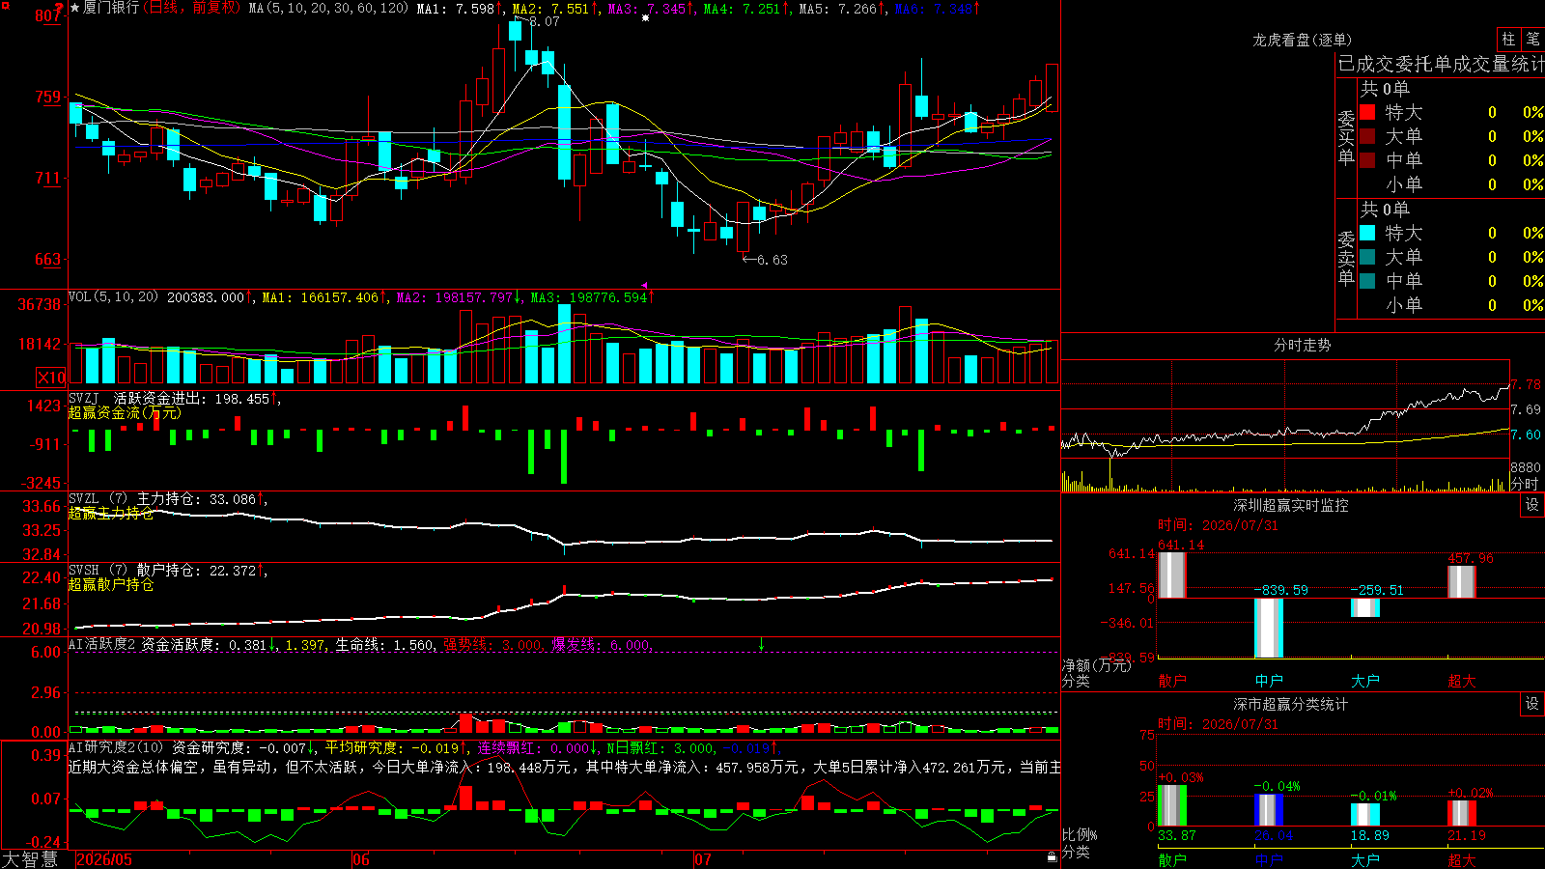
Task: Select the SVZL 主力持仓 indicator label
Action: tap(133, 498)
